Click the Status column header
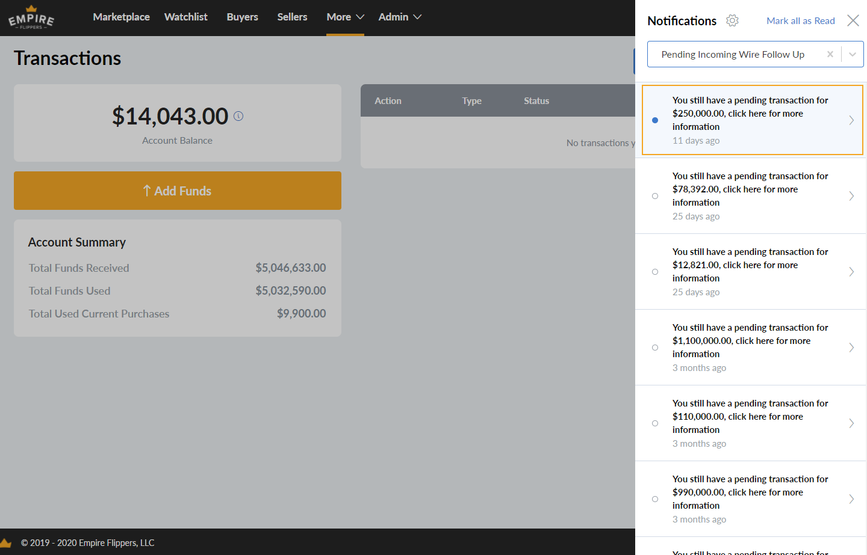This screenshot has height=555, width=867. 536,101
